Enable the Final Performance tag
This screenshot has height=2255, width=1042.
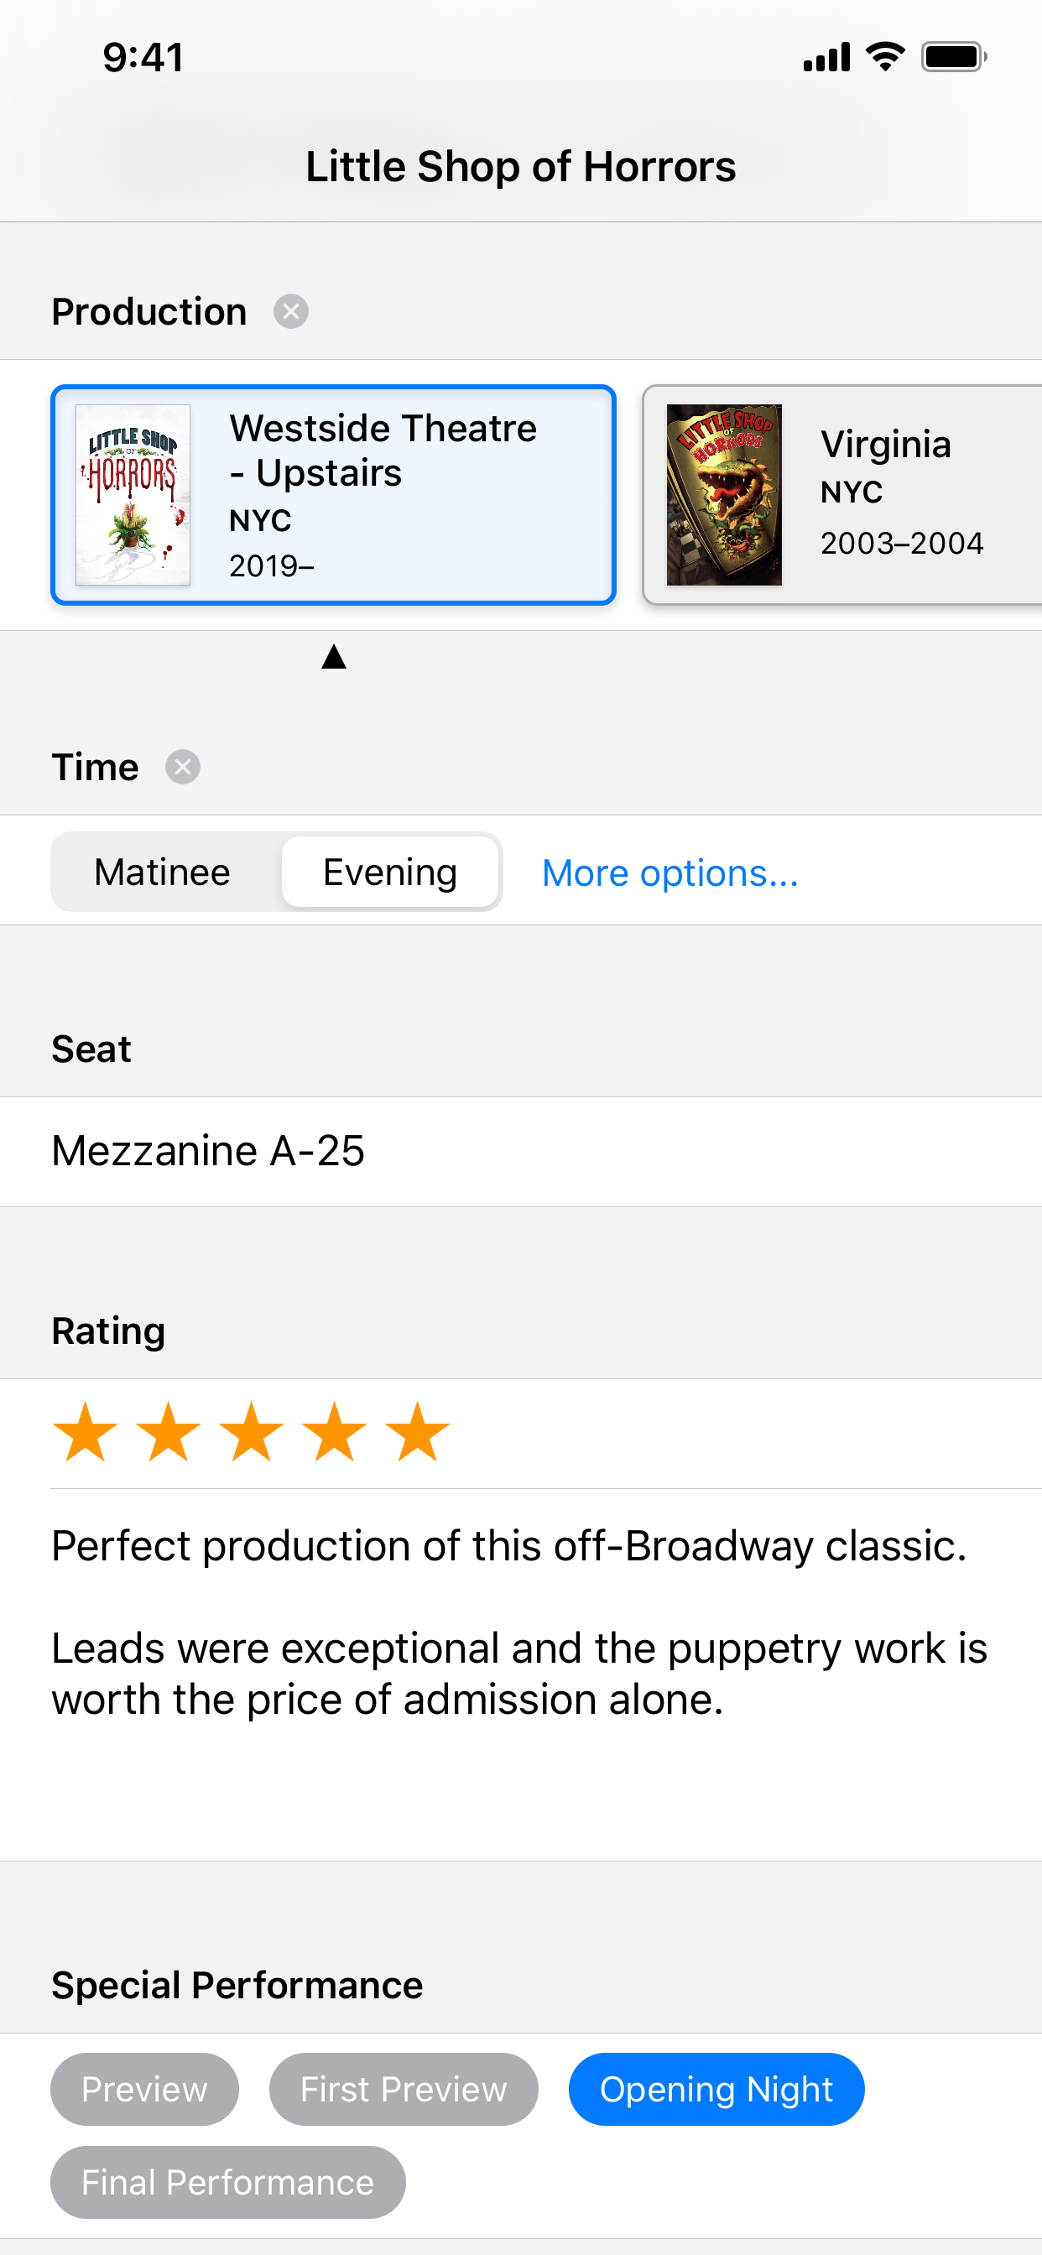click(227, 2181)
